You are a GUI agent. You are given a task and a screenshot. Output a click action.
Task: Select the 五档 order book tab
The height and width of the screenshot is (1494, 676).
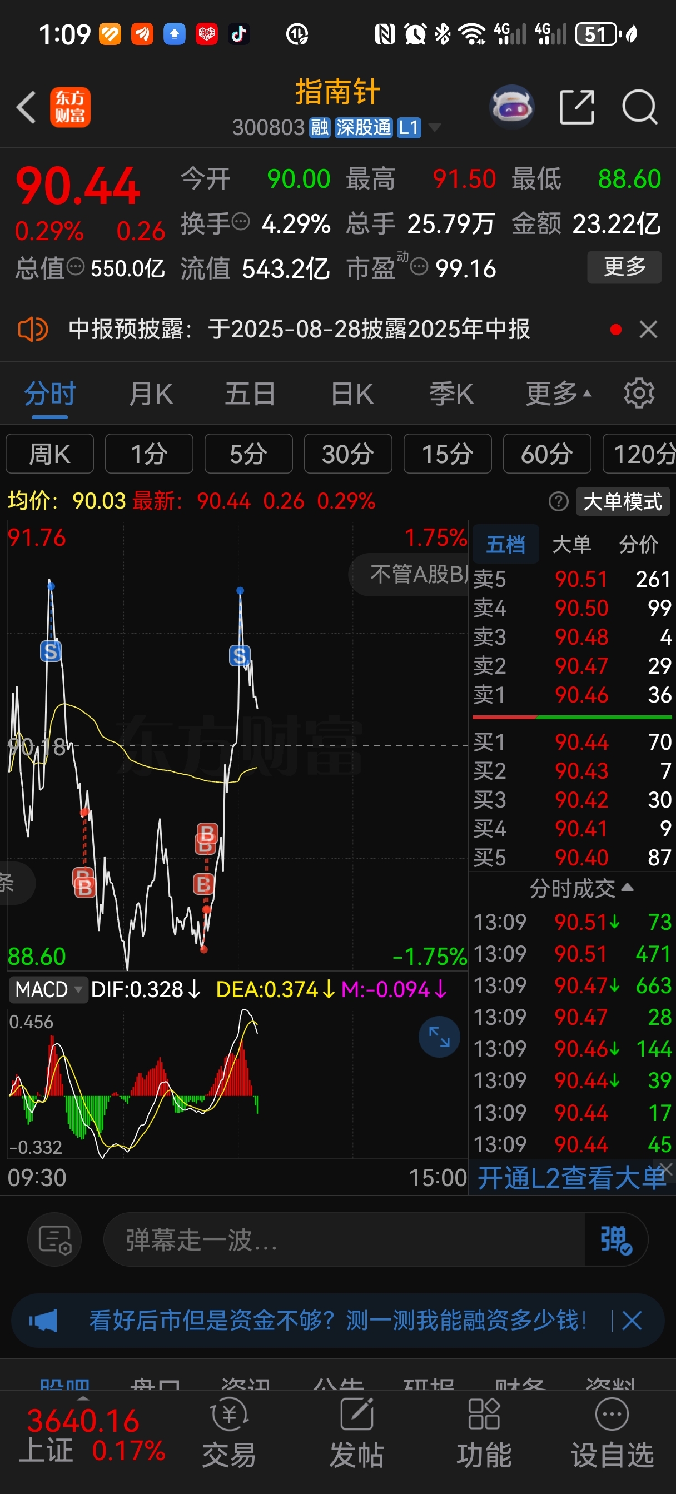coord(505,544)
